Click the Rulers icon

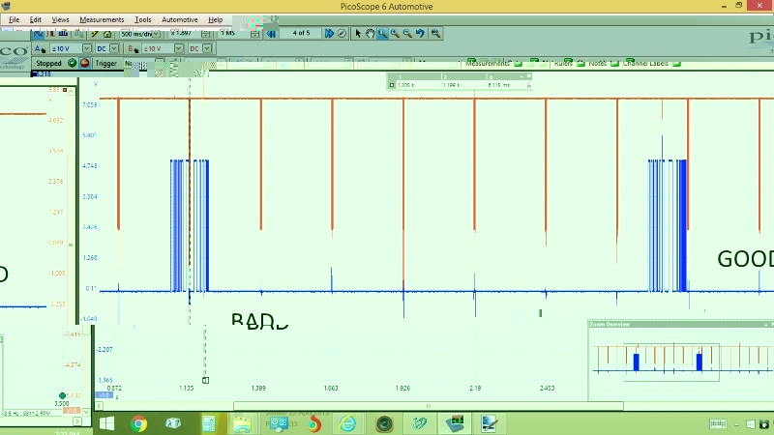pos(580,64)
